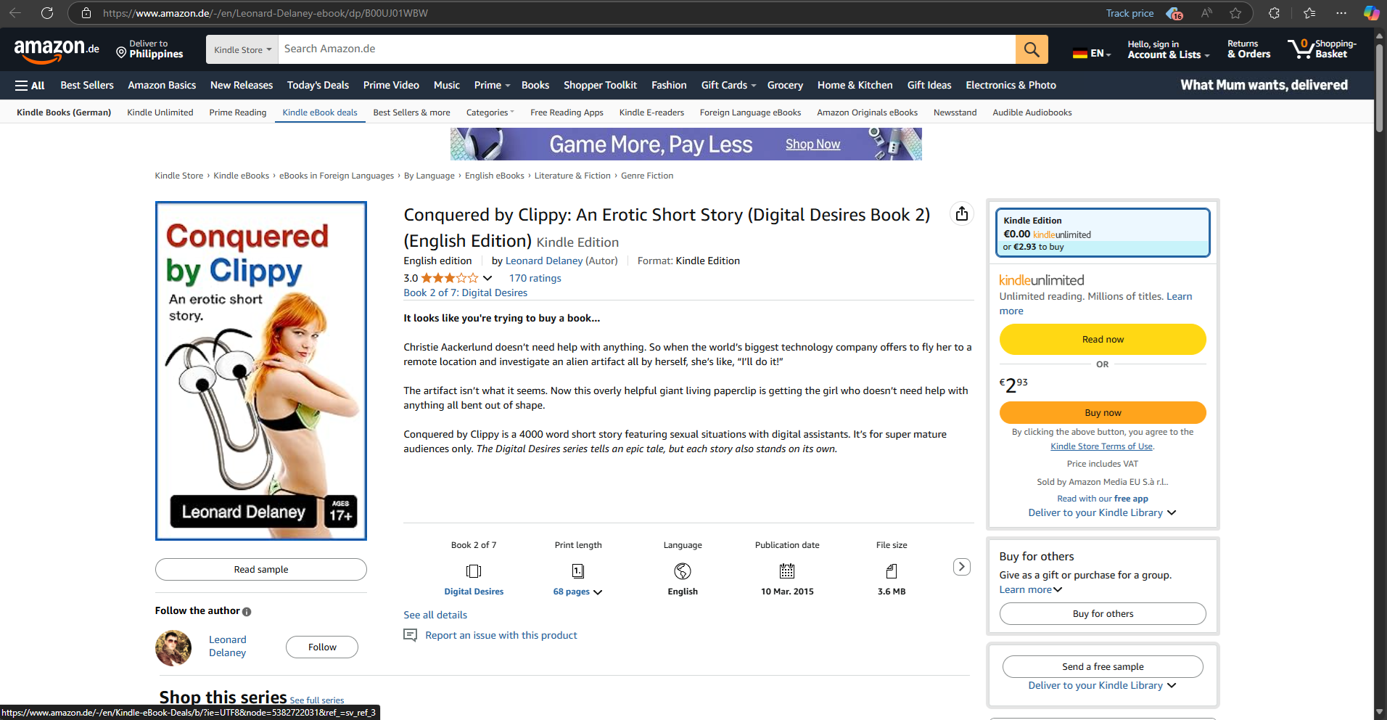Open Audible Audiobooks in subnav
This screenshot has height=720, width=1387.
click(1032, 112)
